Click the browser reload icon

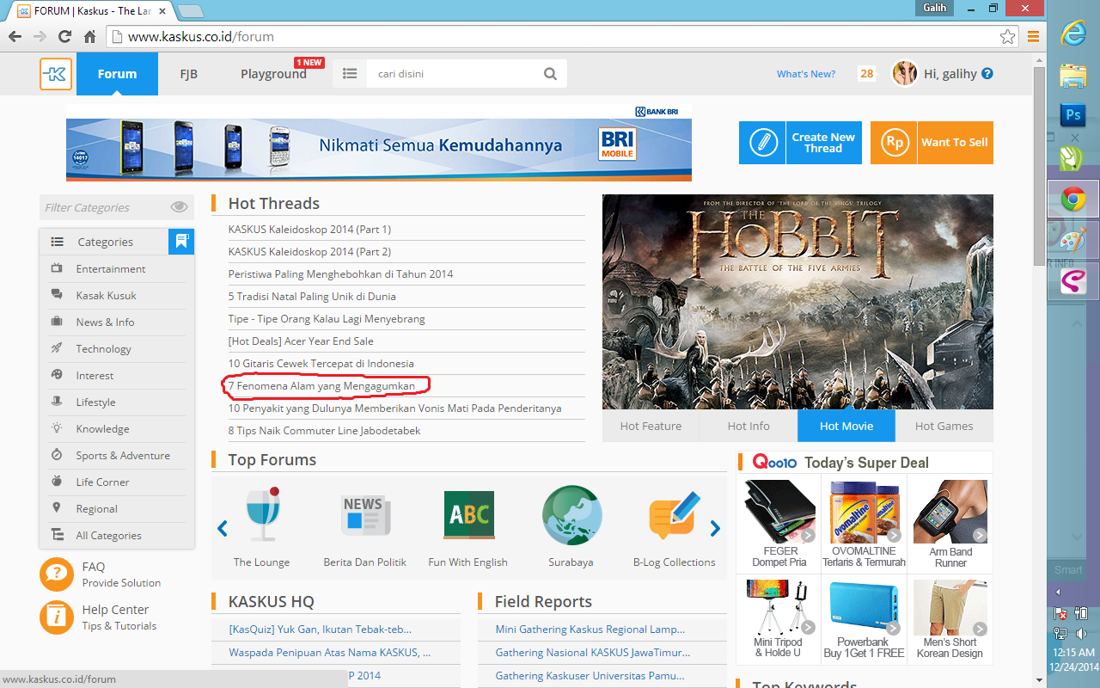tap(64, 37)
